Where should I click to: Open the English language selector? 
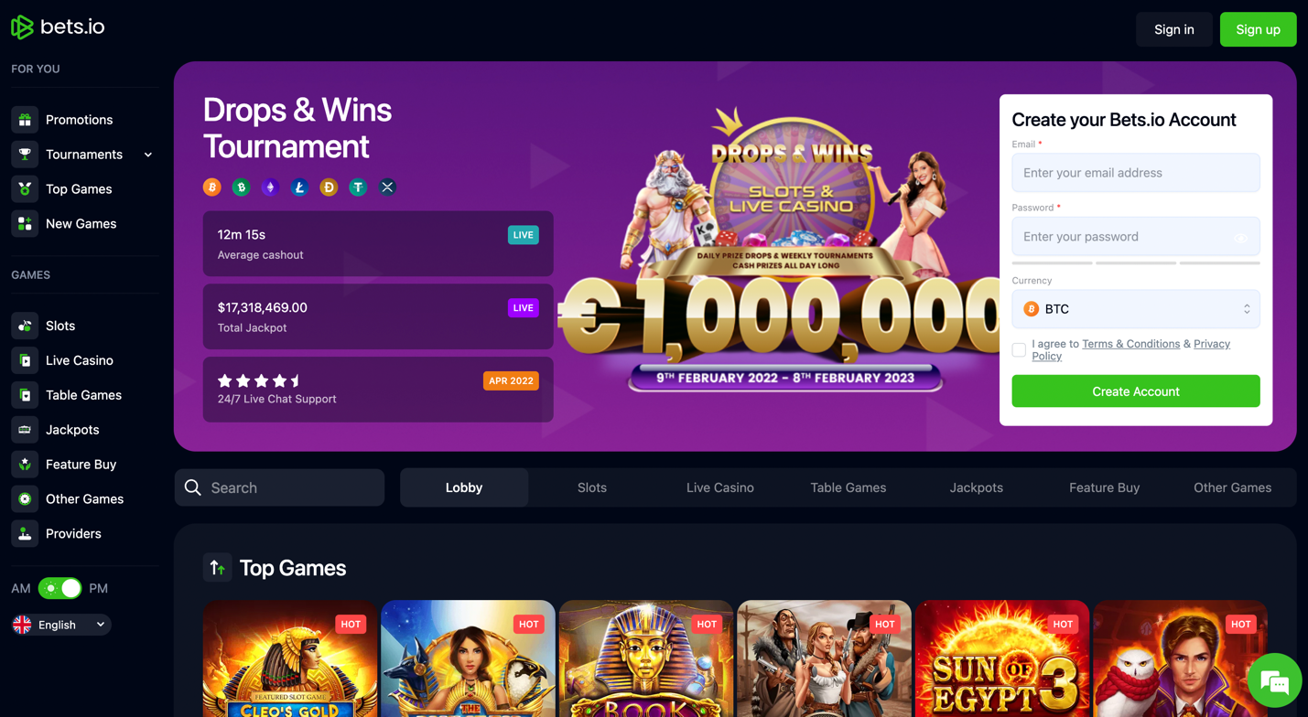(x=61, y=625)
